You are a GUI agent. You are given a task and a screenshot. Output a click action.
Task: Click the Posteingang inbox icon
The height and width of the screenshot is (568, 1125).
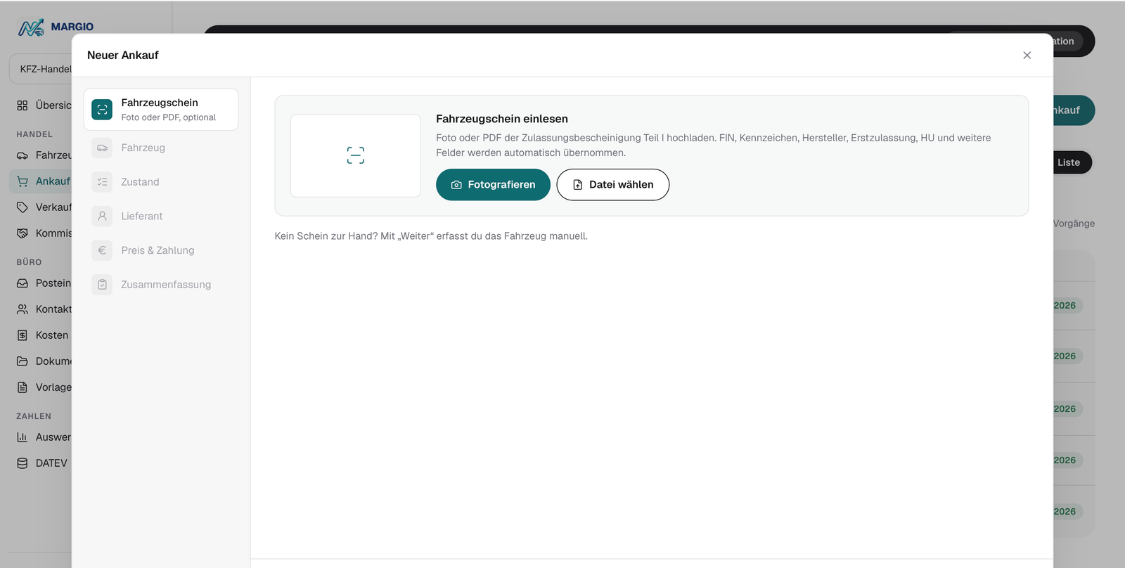[22, 283]
